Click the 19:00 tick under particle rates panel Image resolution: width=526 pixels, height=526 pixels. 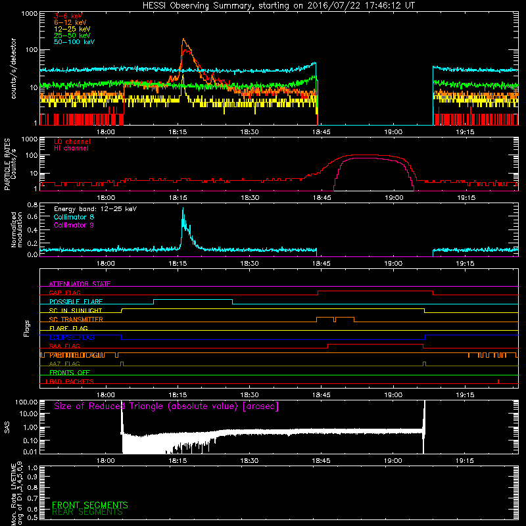(394, 198)
